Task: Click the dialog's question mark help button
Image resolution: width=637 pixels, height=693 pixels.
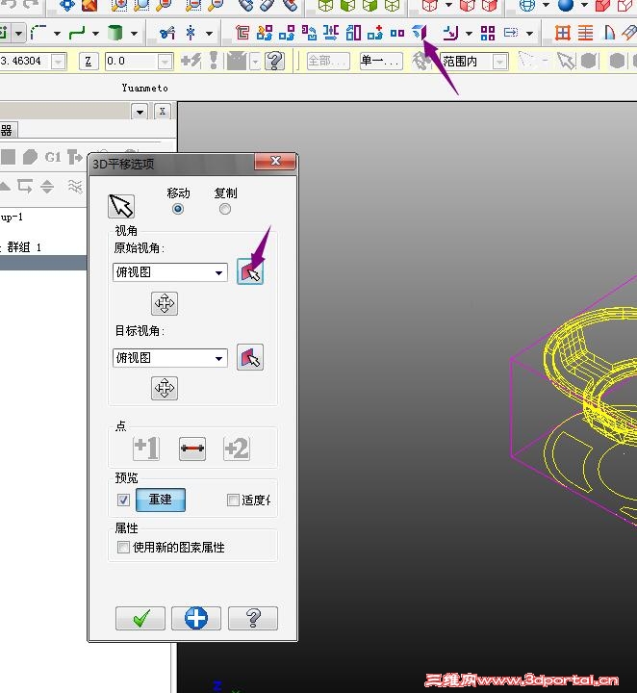Action: click(253, 618)
